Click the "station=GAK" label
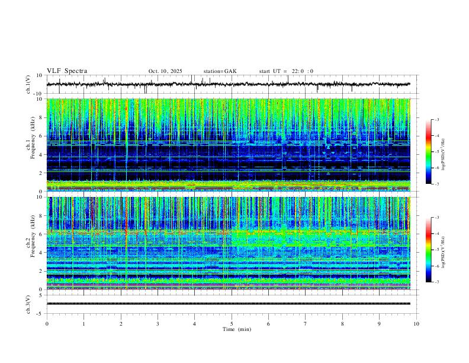 click(x=220, y=71)
